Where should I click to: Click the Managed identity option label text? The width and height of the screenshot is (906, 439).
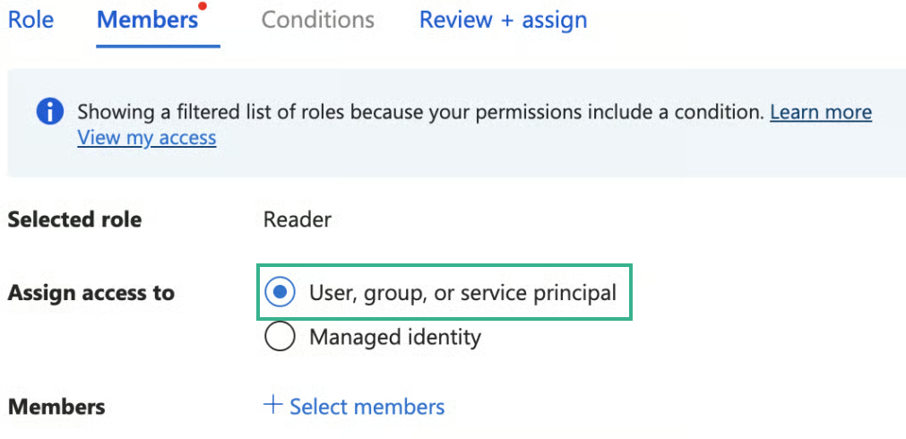pyautogui.click(x=394, y=338)
